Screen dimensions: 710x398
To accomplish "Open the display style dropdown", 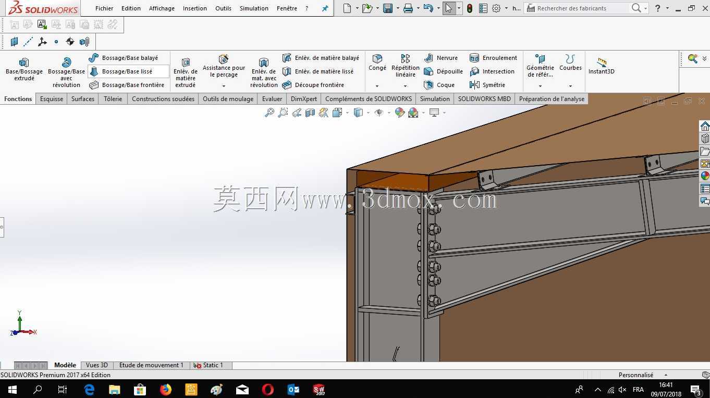I will click(368, 113).
